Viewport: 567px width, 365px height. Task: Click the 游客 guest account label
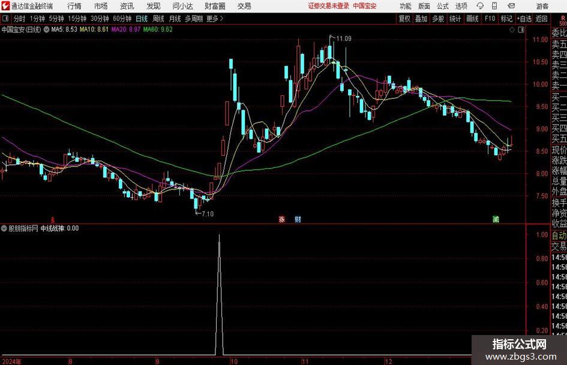click(542, 6)
